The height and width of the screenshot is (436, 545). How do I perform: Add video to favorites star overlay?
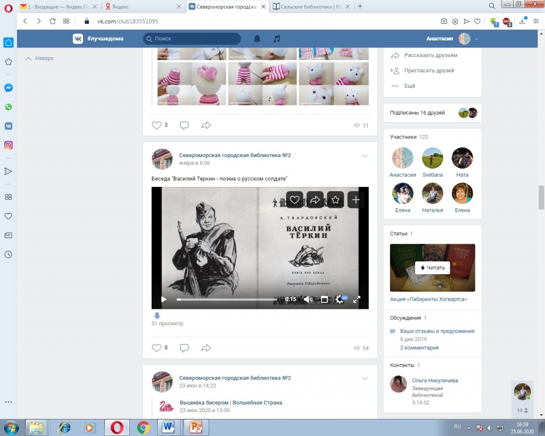click(335, 200)
